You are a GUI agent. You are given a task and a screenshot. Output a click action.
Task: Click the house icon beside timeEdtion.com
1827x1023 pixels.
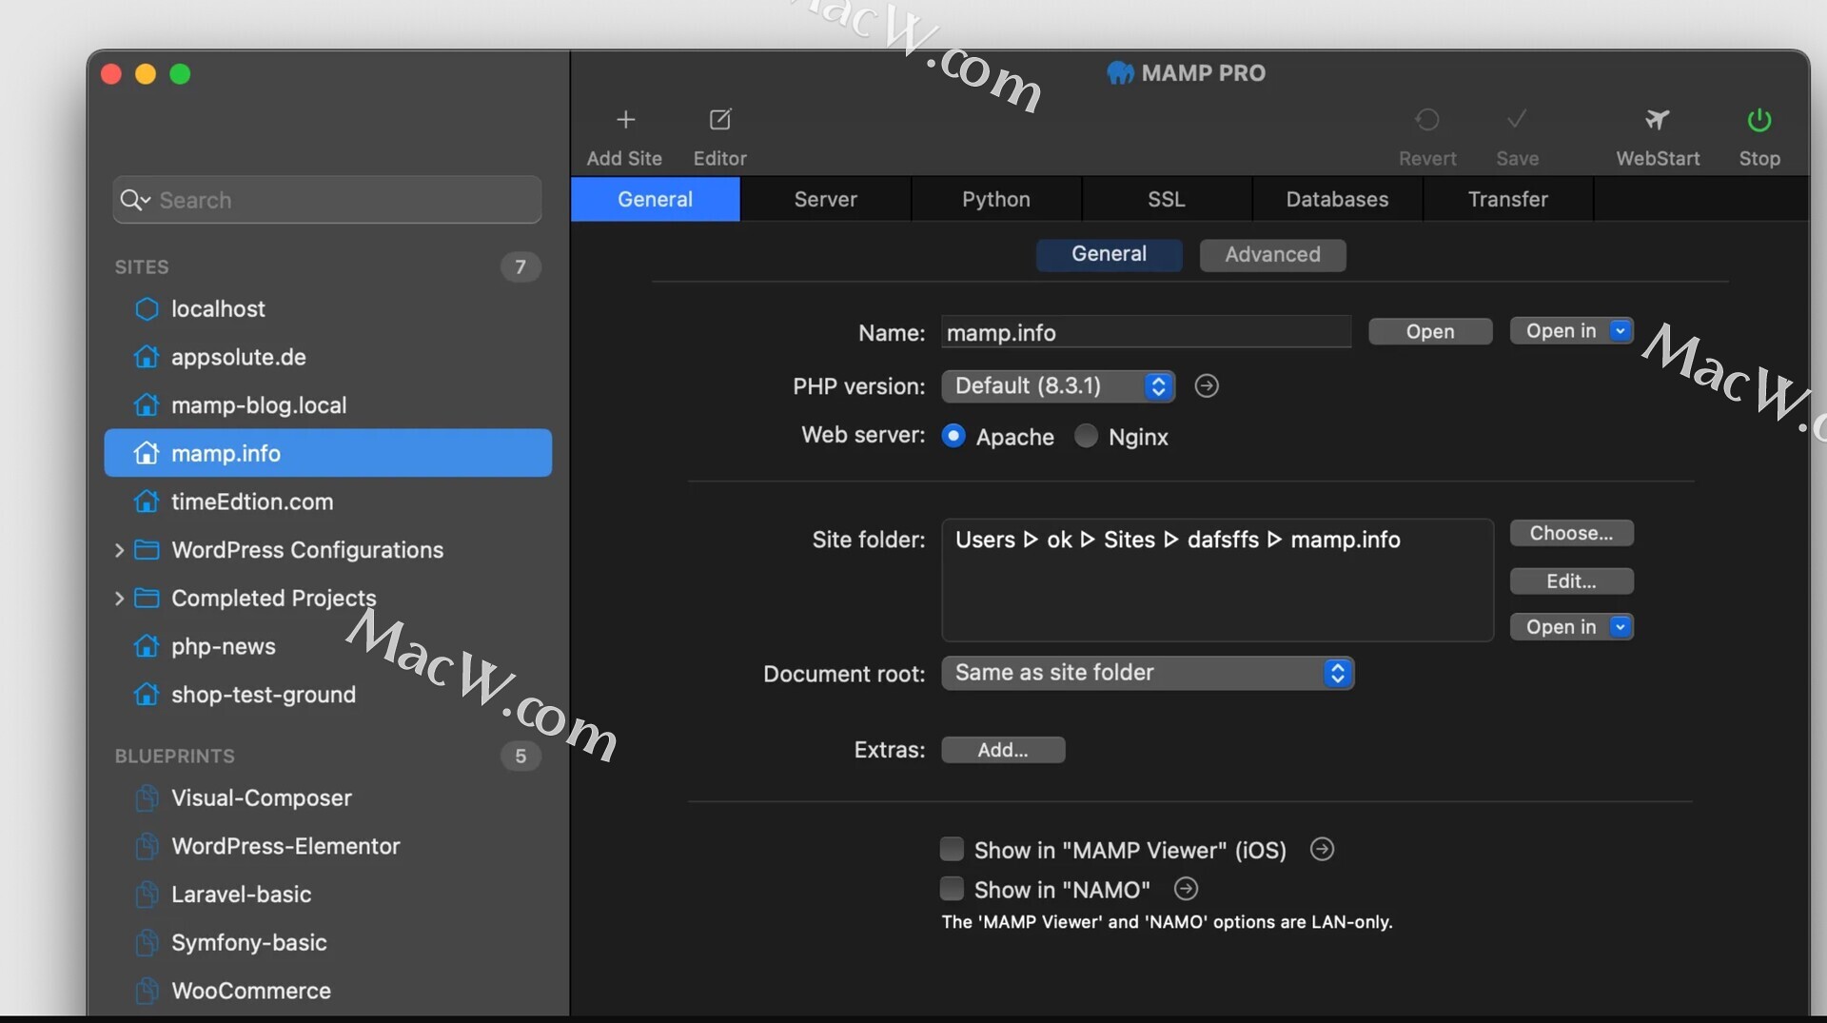147,502
